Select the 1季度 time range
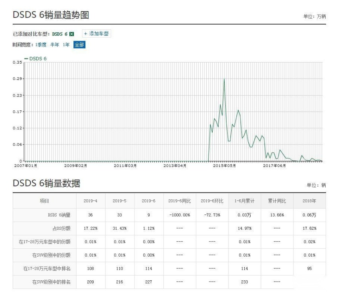338x293 pixels. [41, 45]
